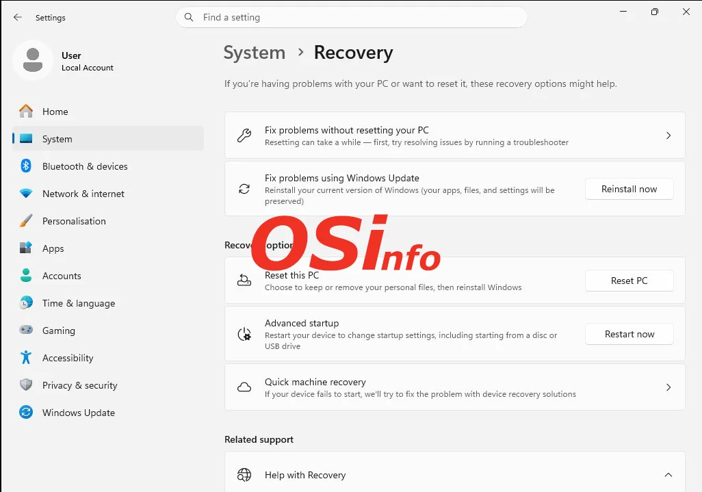702x492 pixels.
Task: Select Time & language in sidebar
Action: [x=78, y=303]
